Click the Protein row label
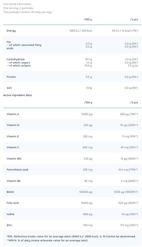Viewport: 142px width, 247px height. point(11,77)
